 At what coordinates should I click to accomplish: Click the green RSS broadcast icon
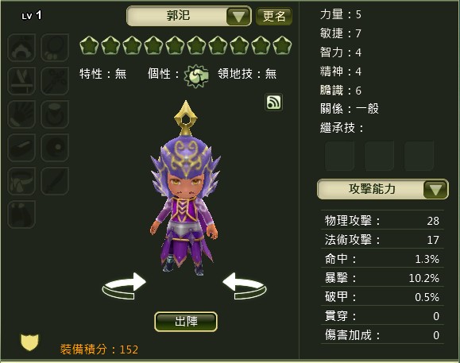click(274, 102)
